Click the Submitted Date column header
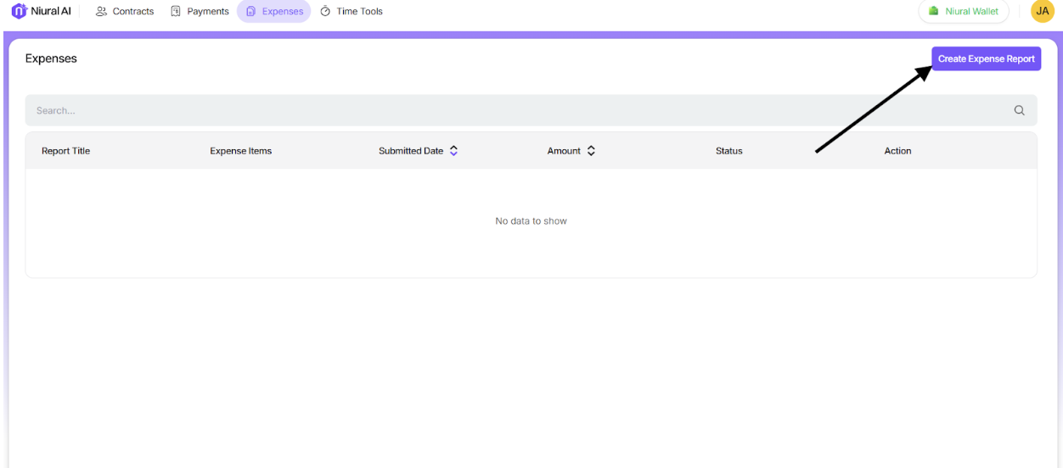Viewport: 1063px width, 468px height. (411, 151)
